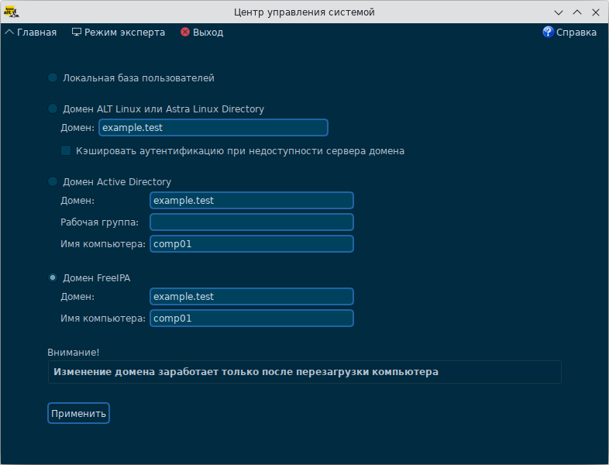
Task: Choose the Домен Active Directory option
Action: point(53,181)
